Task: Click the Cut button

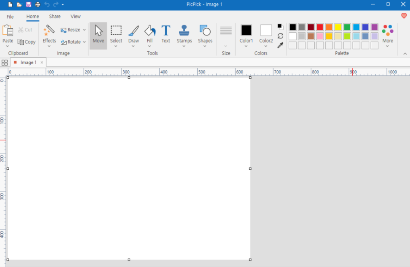Action: (x=25, y=30)
